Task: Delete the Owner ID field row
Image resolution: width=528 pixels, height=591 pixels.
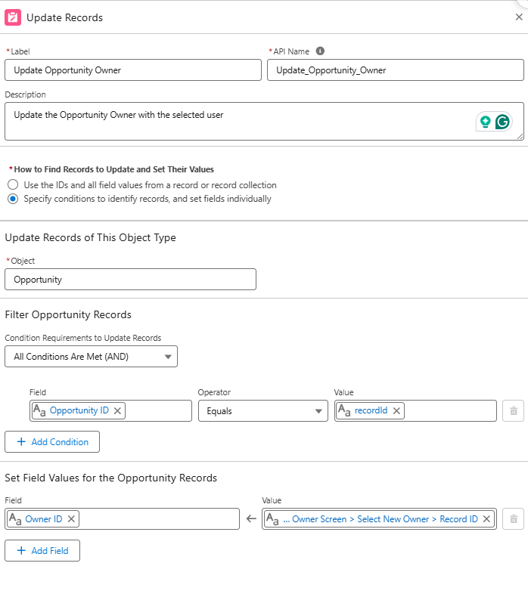Action: point(514,519)
